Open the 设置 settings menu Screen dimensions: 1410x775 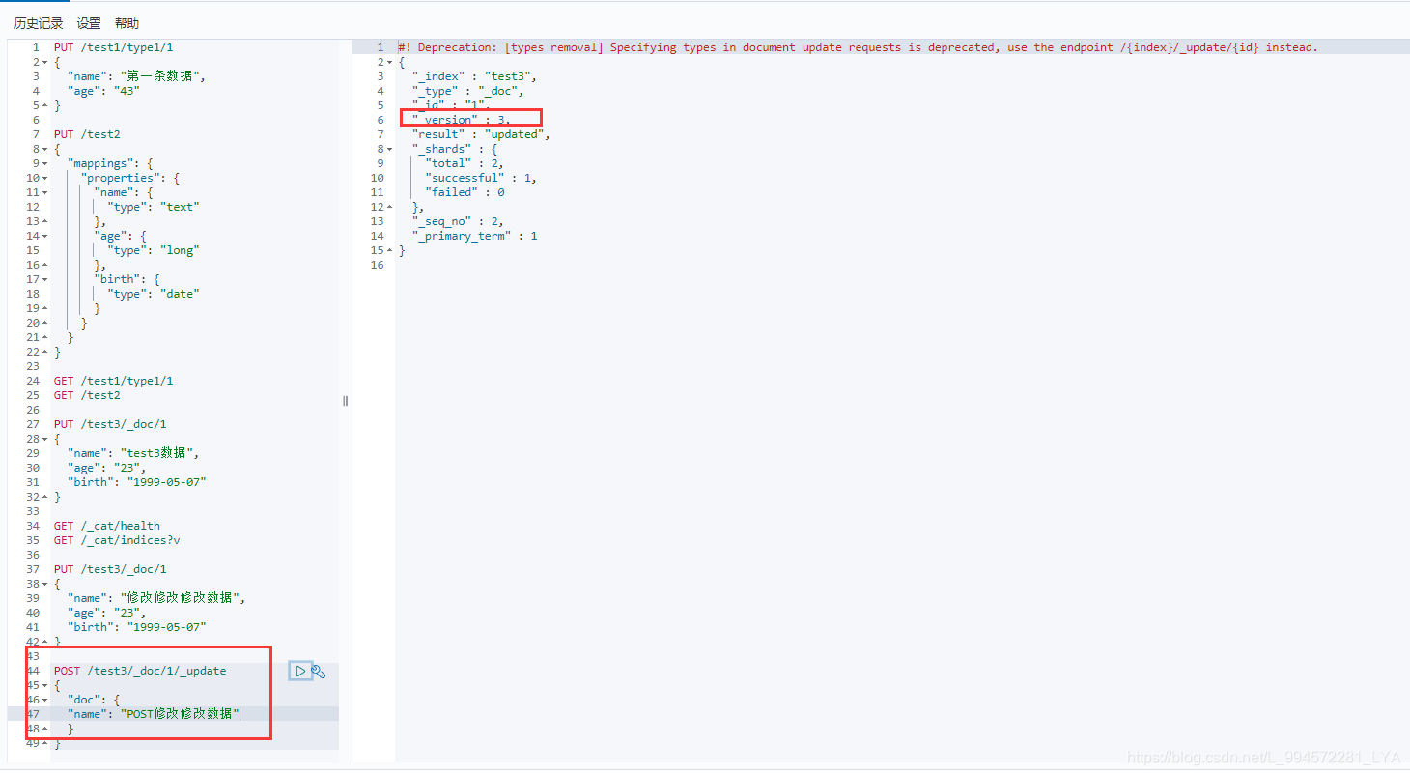click(89, 23)
